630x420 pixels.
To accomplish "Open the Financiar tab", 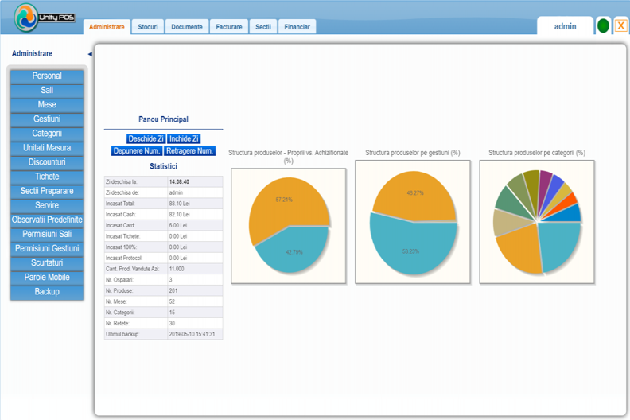I will tap(297, 27).
